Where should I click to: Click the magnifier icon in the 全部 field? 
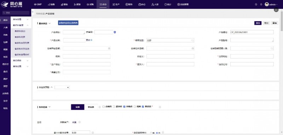[192, 41]
